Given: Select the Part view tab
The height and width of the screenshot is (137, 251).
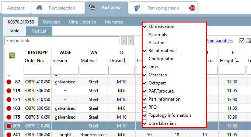Looking at the screenshot, I should [x=107, y=8].
